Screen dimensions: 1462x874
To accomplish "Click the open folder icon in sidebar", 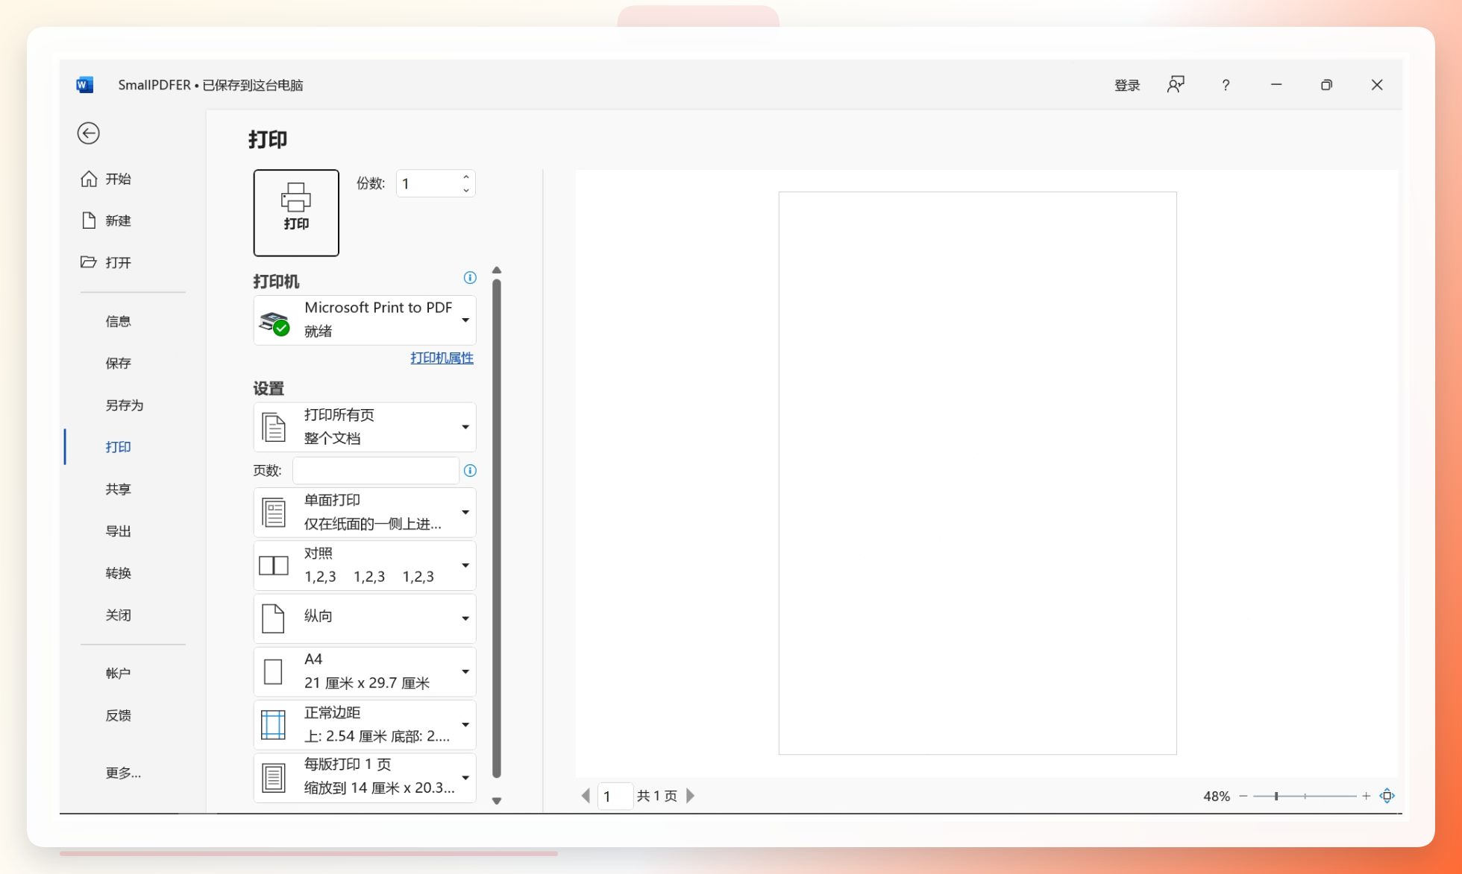I will pyautogui.click(x=89, y=262).
